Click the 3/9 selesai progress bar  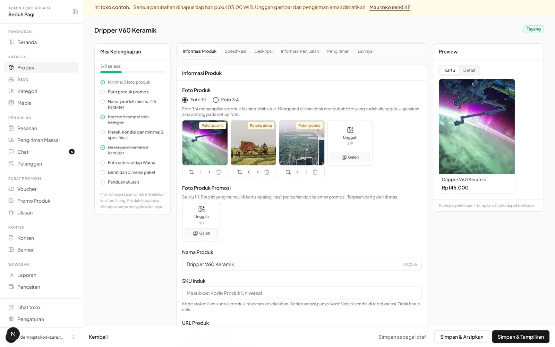[133, 72]
